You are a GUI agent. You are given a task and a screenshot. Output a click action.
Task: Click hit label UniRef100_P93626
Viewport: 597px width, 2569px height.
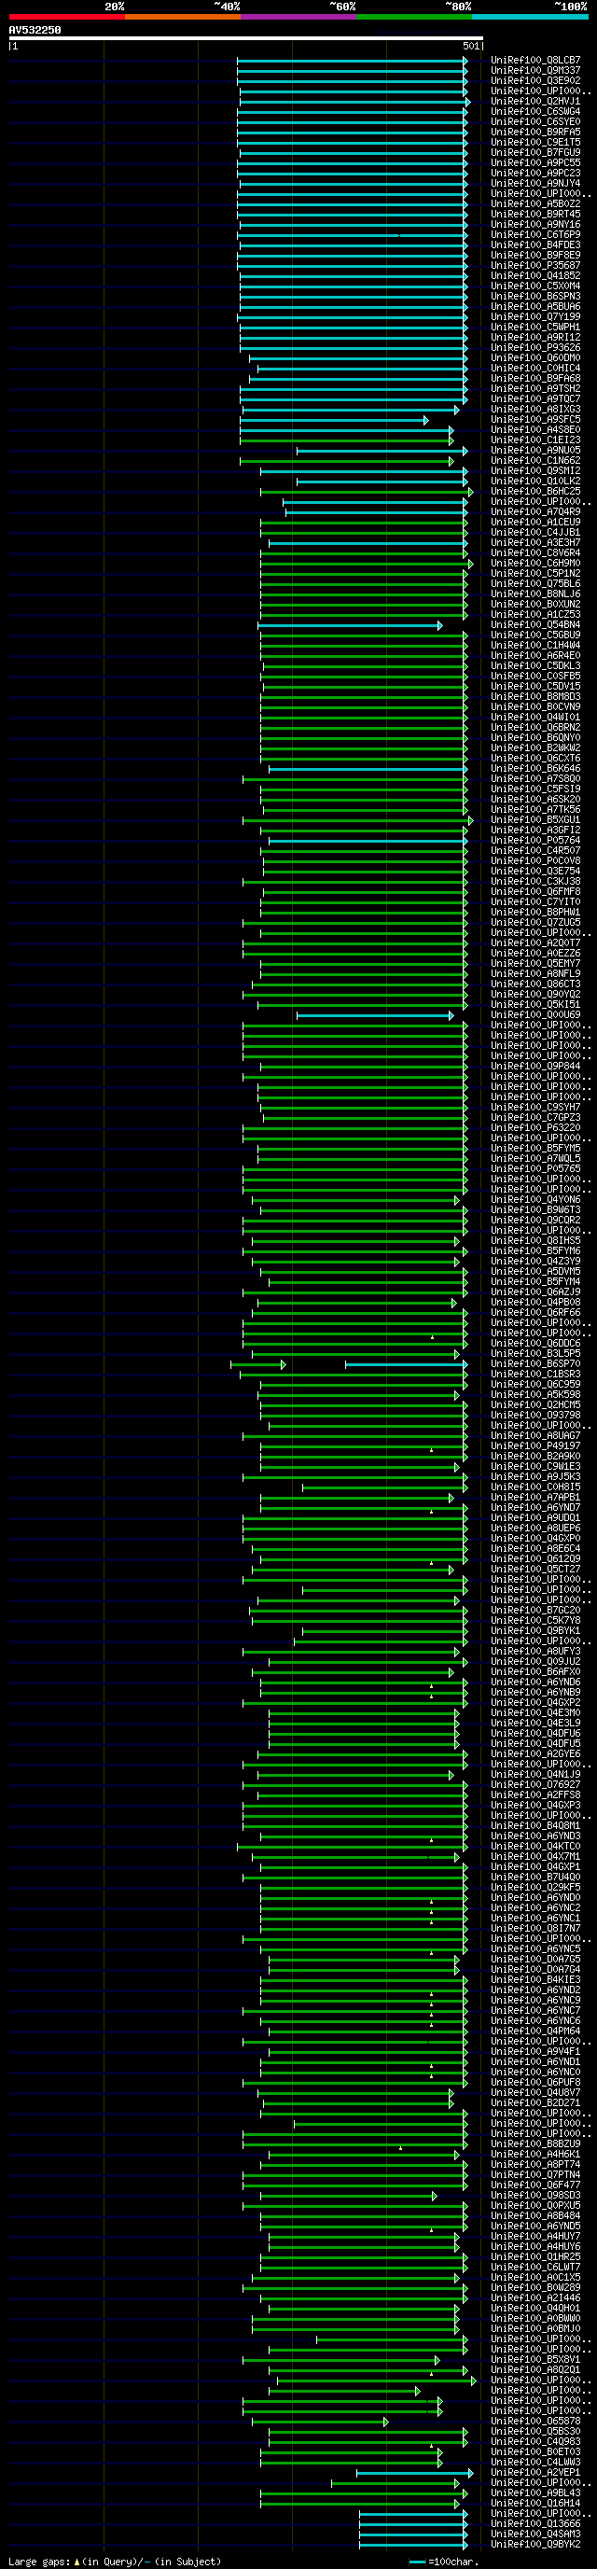click(x=535, y=348)
